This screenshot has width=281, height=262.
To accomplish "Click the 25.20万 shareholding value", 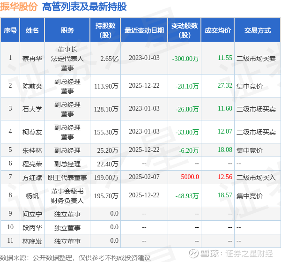I will pyautogui.click(x=108, y=150).
